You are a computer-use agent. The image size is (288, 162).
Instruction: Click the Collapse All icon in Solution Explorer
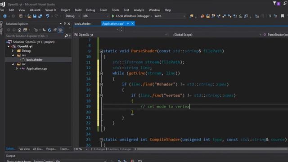coord(55,30)
